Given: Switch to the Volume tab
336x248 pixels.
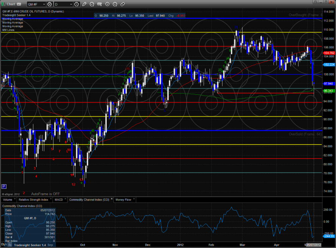Looking at the screenshot, I should click(8, 199).
